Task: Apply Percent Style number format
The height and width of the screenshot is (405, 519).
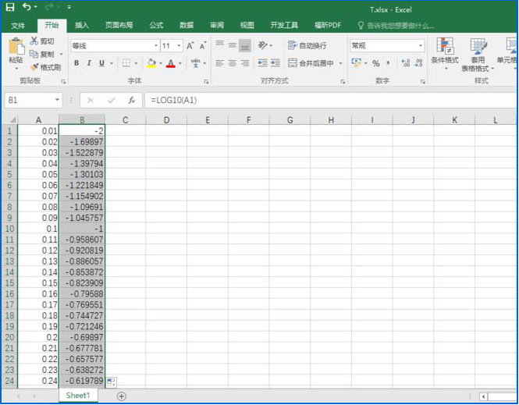Action: pyautogui.click(x=376, y=63)
